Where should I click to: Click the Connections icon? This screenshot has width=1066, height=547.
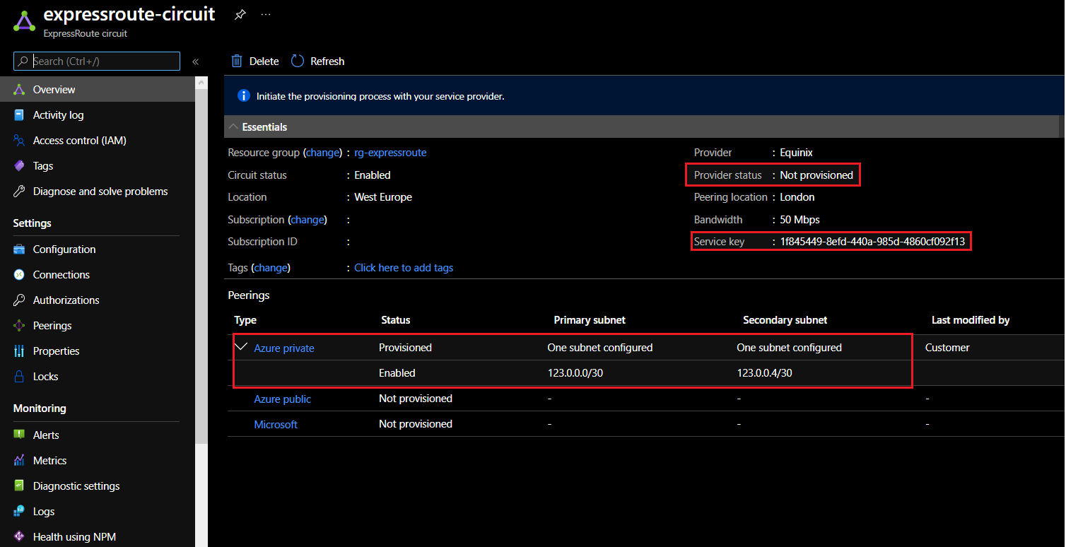pos(19,275)
